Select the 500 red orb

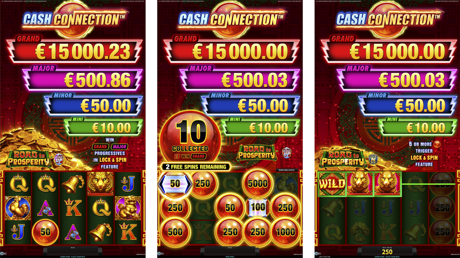[175, 232]
